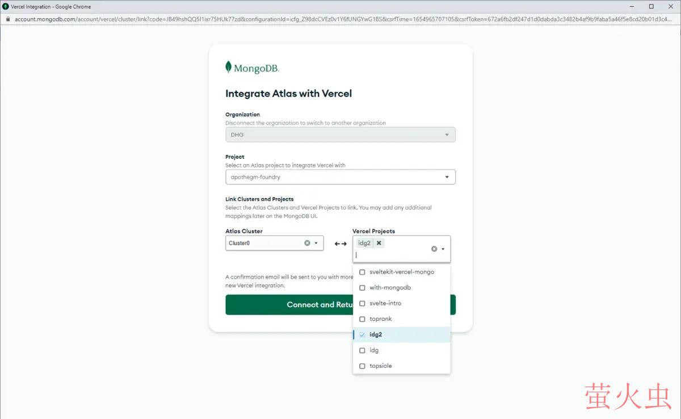Viewport: 681px width, 419px height.
Task: Clear all selected Vercel Projects
Action: pos(434,249)
